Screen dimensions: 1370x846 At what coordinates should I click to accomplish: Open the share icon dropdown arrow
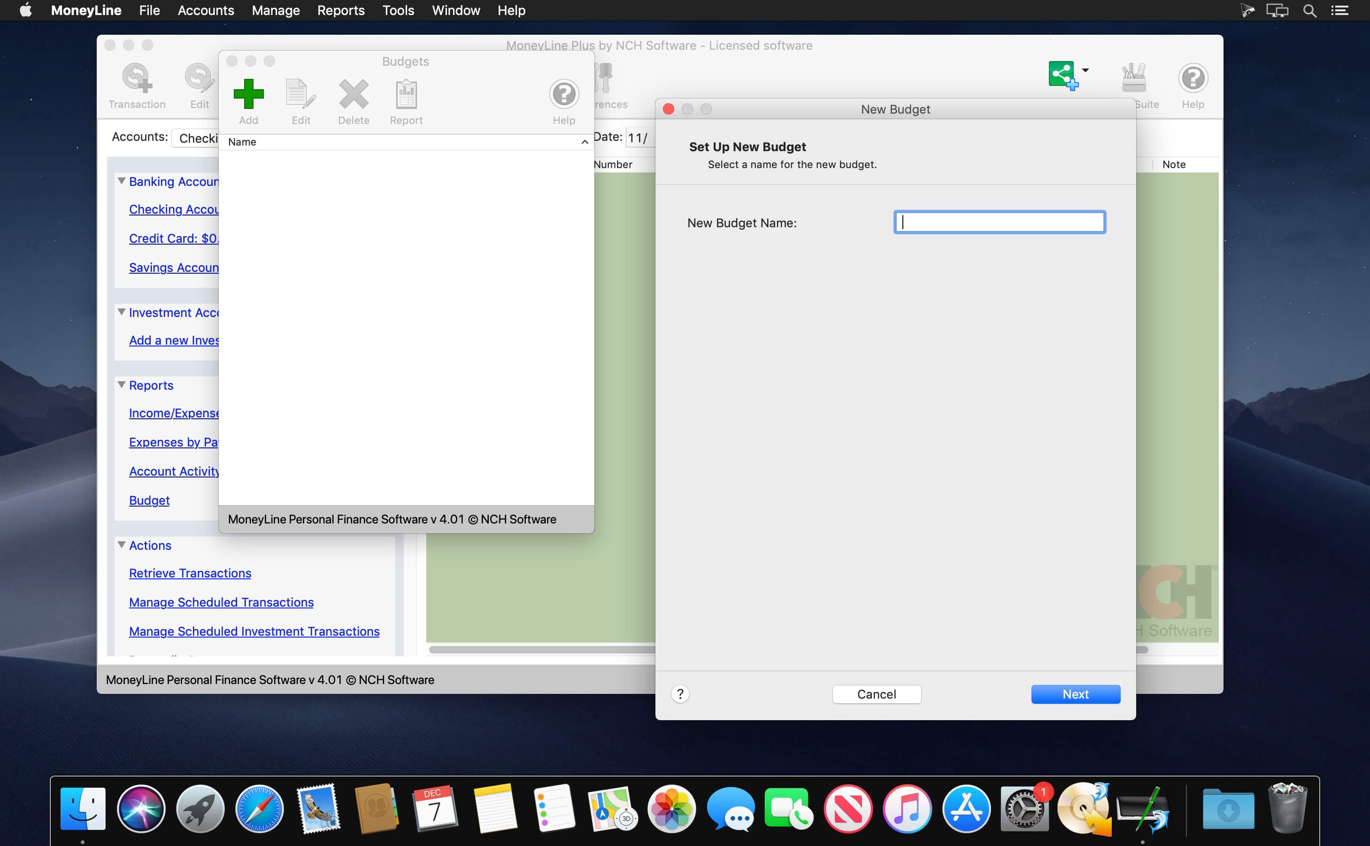pos(1085,70)
